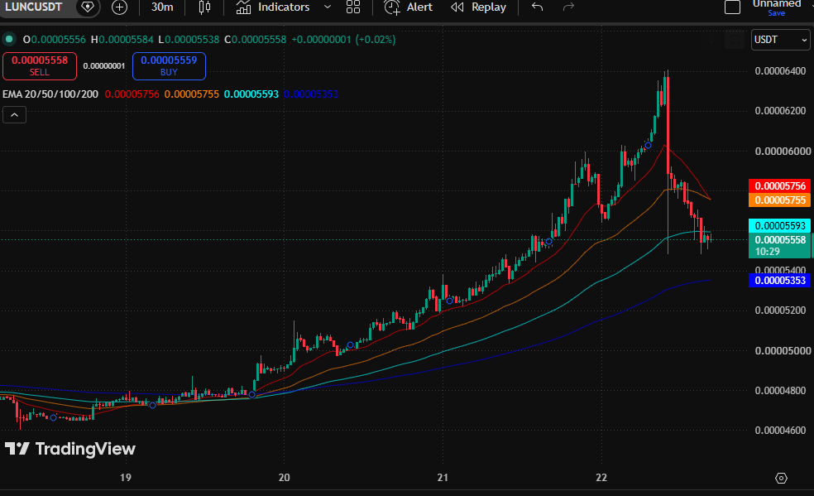Save the Unnamed layout

point(776,13)
